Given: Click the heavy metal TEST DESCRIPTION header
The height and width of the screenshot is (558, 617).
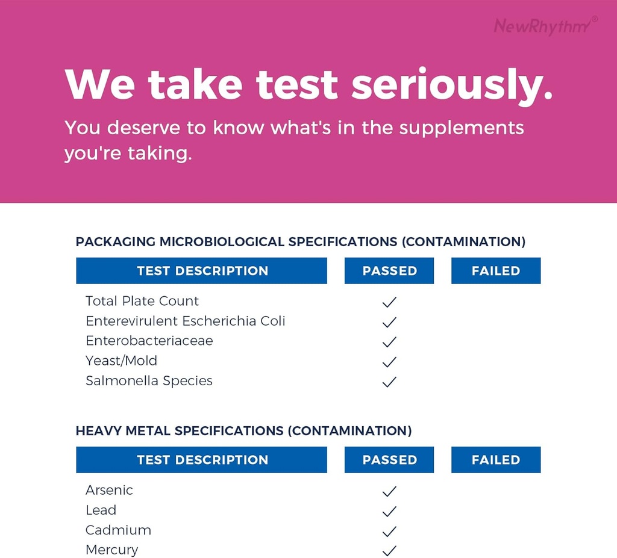Looking at the screenshot, I should (202, 460).
